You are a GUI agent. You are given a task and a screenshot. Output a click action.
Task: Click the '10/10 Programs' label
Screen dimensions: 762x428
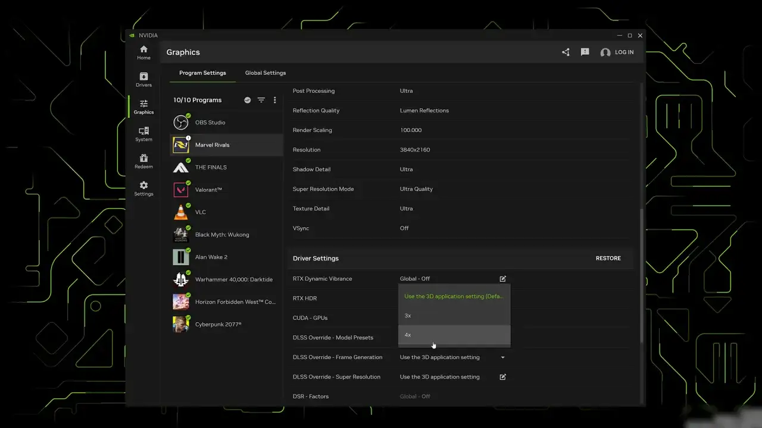tap(198, 100)
